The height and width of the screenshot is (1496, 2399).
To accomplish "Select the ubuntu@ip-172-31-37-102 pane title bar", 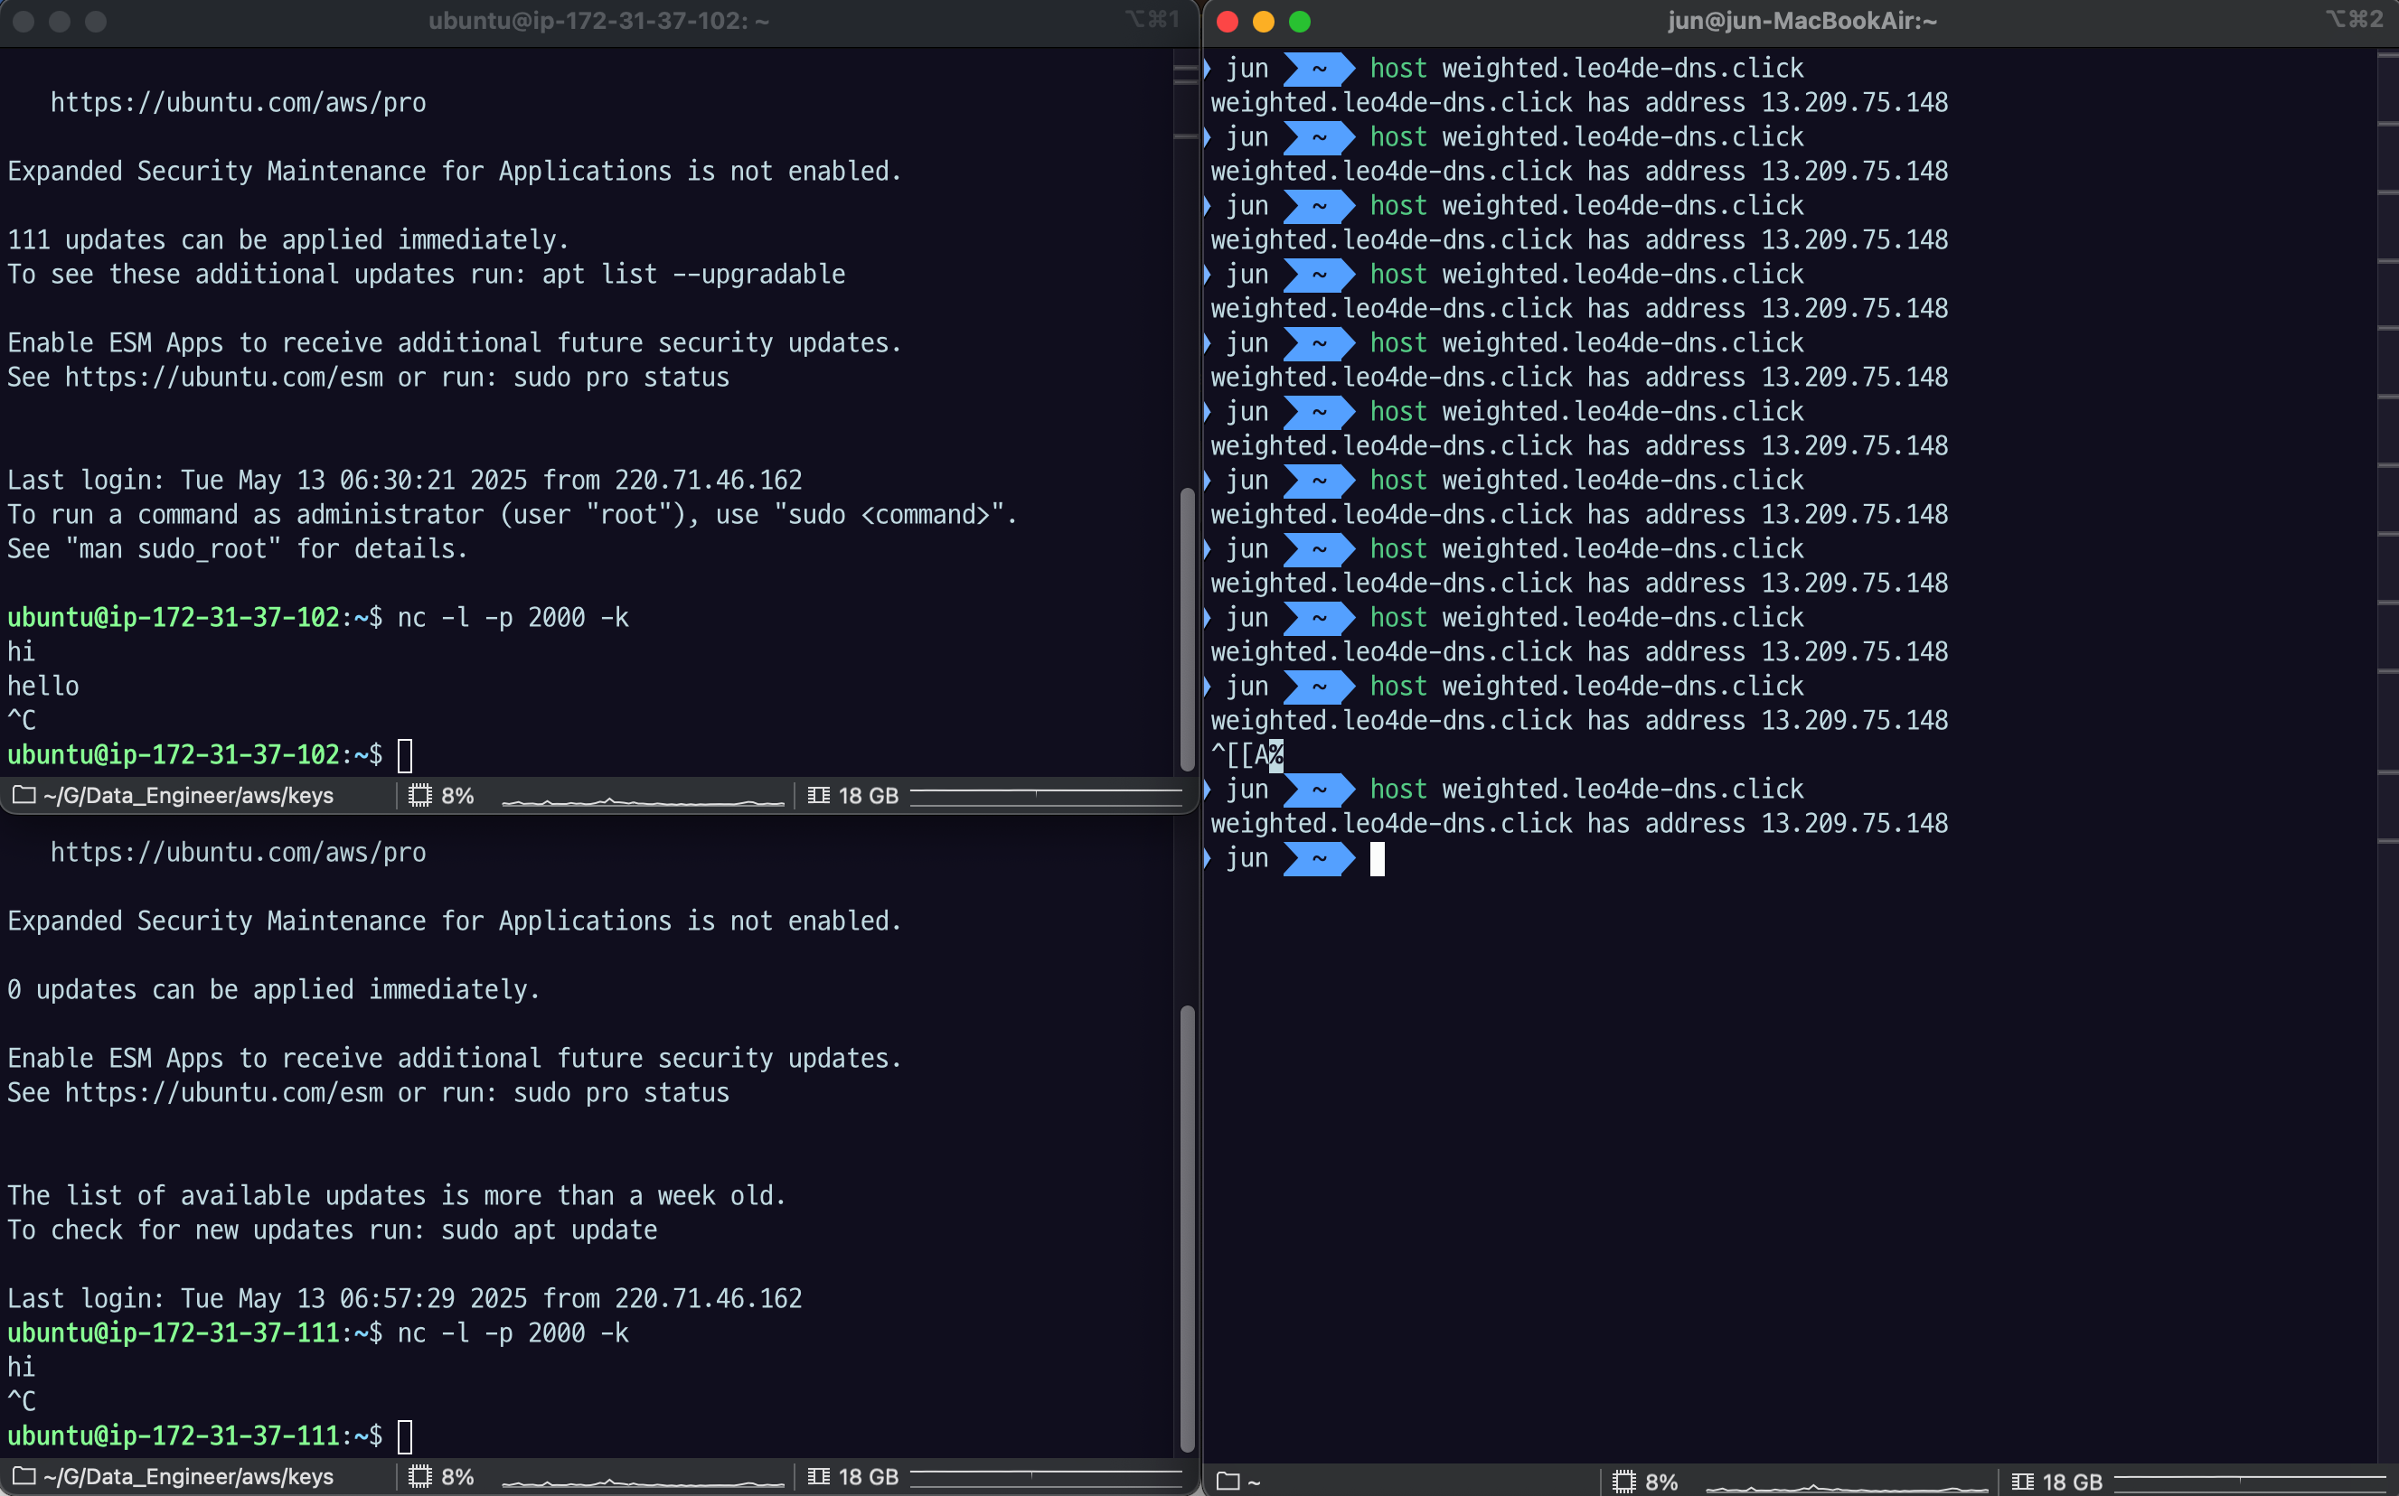I will tap(597, 21).
